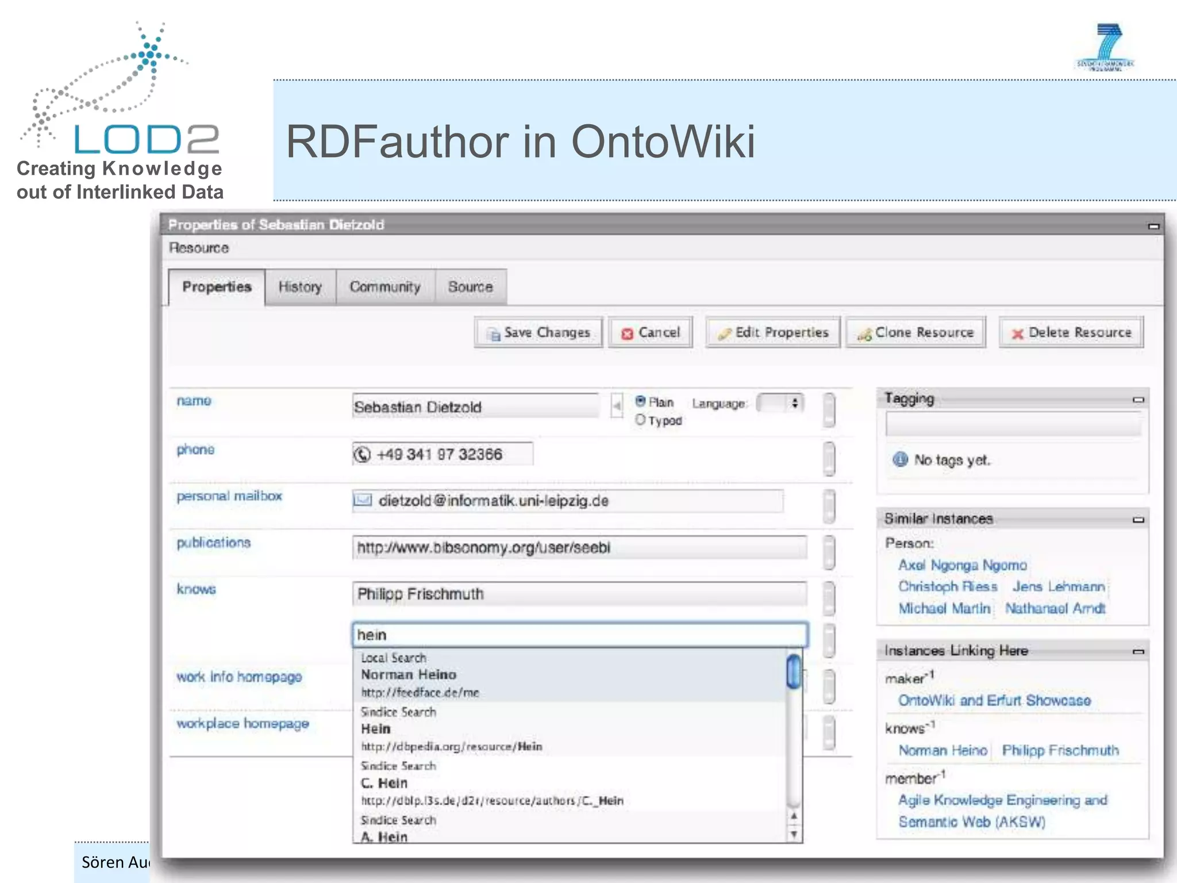Click the Clone Resource button
The width and height of the screenshot is (1177, 883).
pos(916,332)
